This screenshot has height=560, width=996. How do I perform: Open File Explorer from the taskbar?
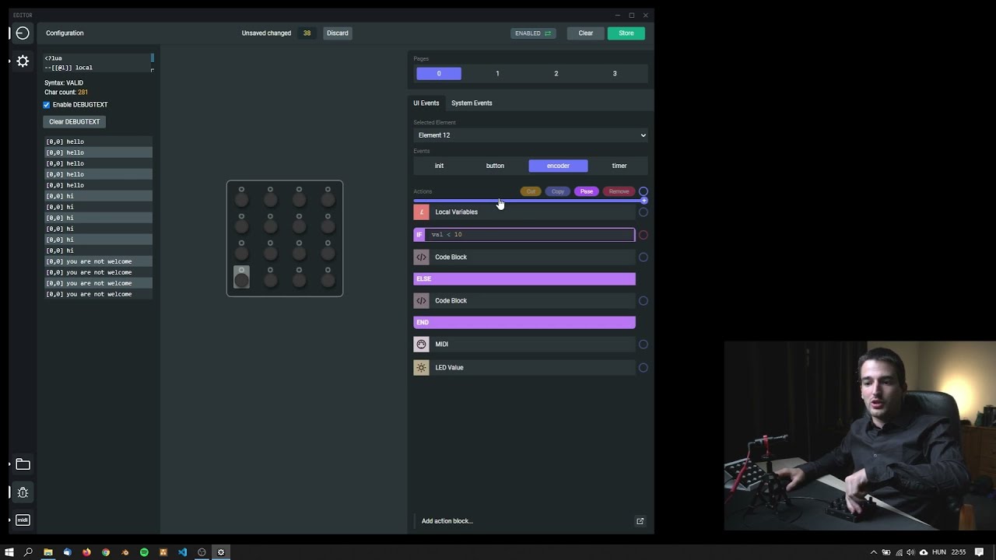pos(48,552)
